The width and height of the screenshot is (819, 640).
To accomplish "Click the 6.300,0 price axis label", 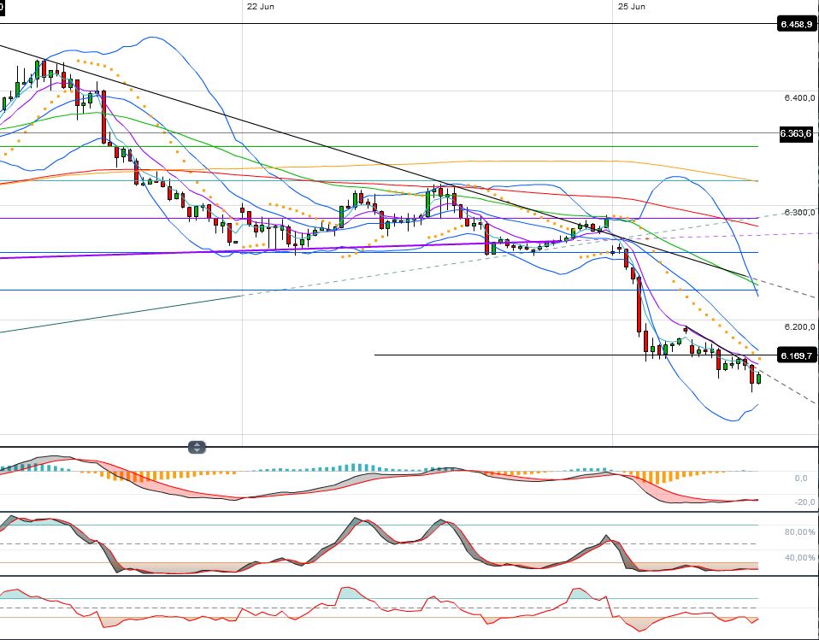I will click(x=799, y=213).
